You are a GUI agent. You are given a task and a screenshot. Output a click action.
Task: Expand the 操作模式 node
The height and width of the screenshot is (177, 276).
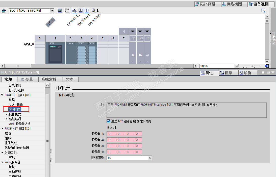(x=6, y=114)
